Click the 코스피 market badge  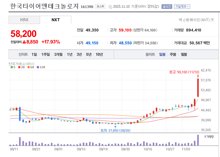(x=100, y=7)
